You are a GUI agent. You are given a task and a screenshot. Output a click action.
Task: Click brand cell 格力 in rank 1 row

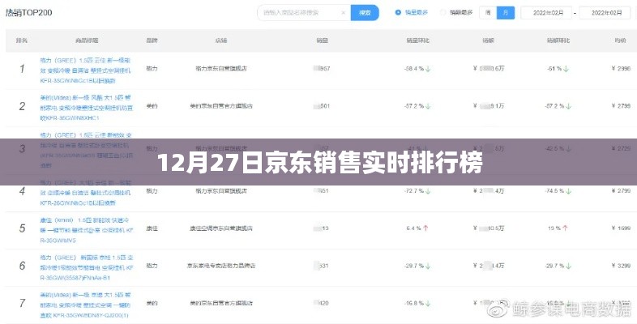(152, 69)
